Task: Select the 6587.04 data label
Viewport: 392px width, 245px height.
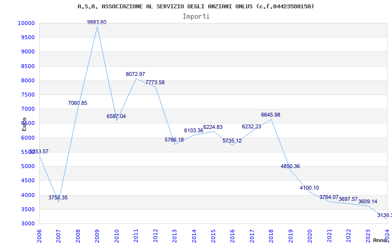Action: point(116,116)
